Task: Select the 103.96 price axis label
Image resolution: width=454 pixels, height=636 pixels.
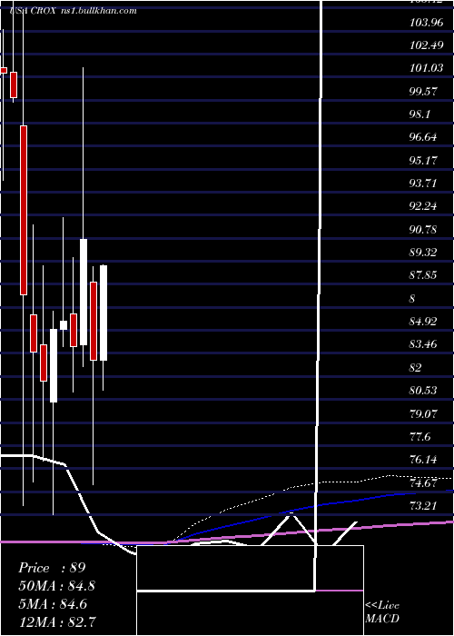Action: coord(427,23)
